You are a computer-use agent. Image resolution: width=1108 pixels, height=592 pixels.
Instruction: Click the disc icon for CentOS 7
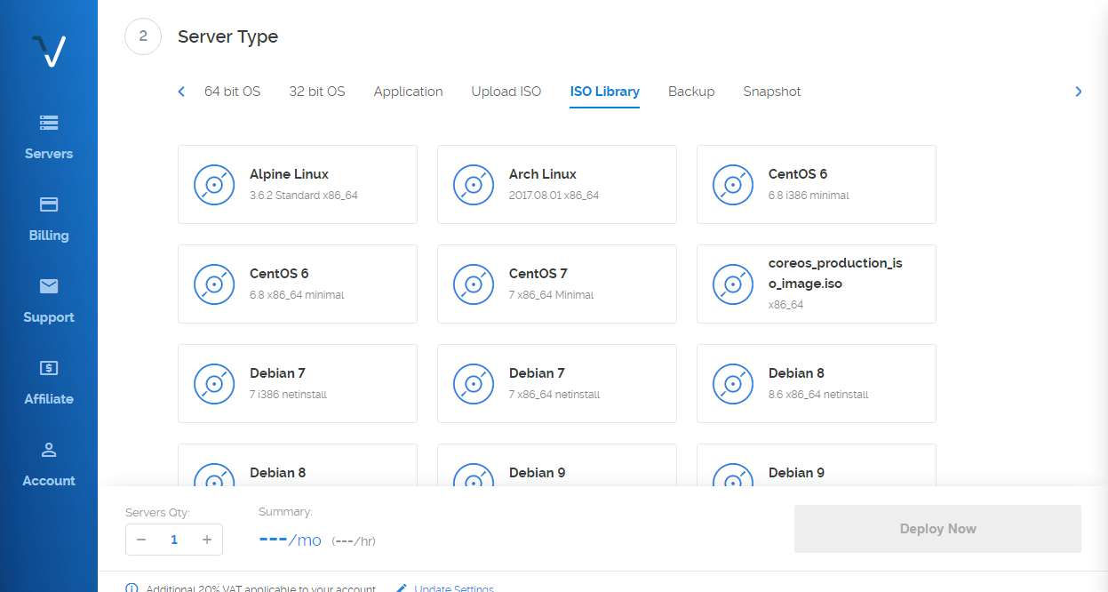click(x=474, y=284)
